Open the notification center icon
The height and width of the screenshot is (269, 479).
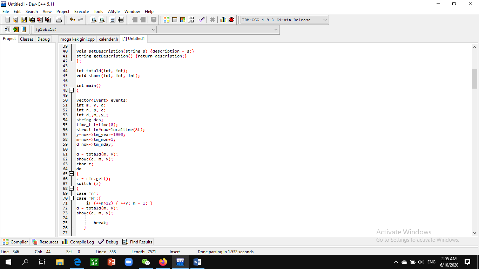[467, 262]
